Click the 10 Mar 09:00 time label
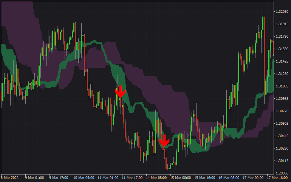 point(84,178)
